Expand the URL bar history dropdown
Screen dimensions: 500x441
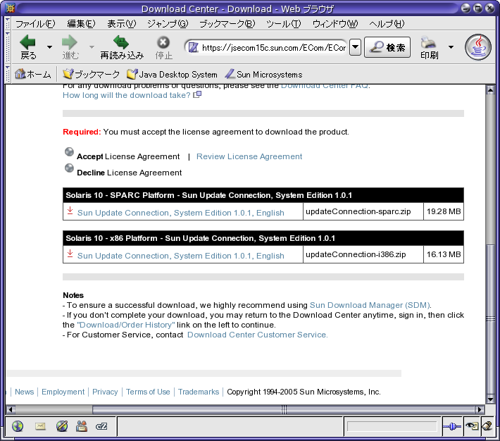point(355,47)
